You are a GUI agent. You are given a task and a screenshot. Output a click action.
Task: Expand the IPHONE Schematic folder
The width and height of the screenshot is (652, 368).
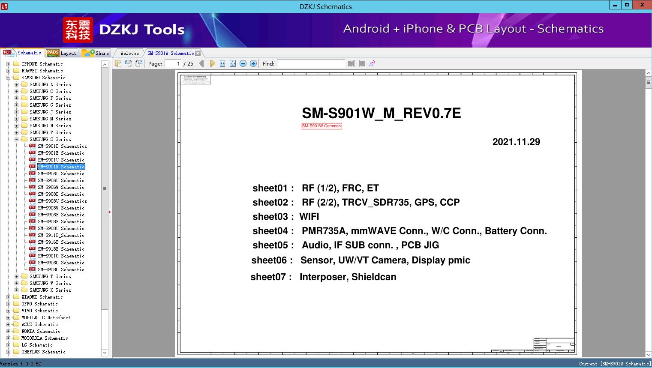click(8, 64)
